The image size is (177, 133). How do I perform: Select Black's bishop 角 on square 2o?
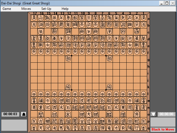[x=137, y=114]
